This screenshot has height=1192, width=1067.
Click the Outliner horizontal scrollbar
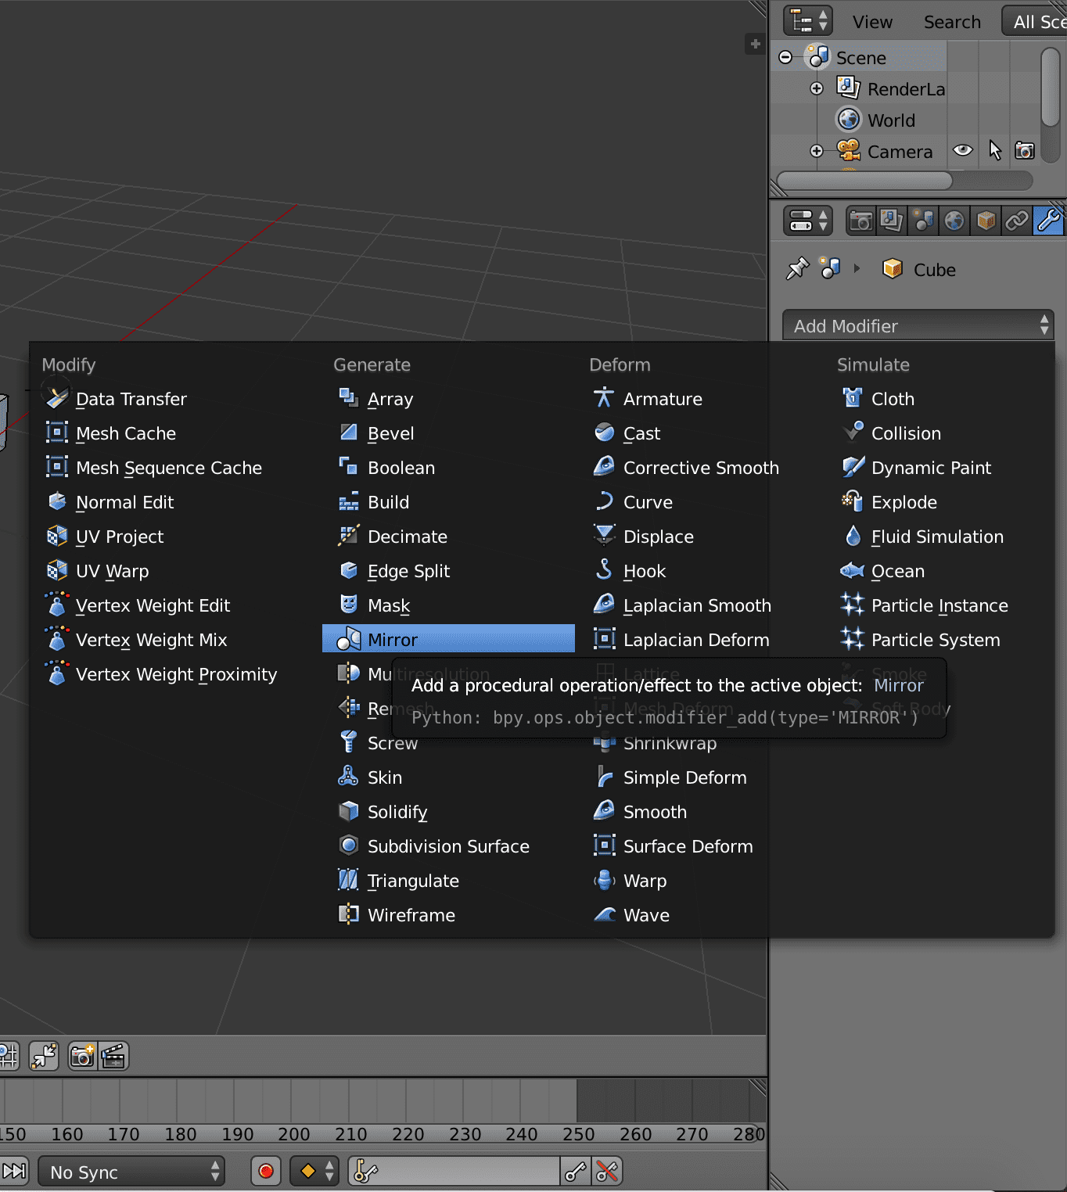864,180
